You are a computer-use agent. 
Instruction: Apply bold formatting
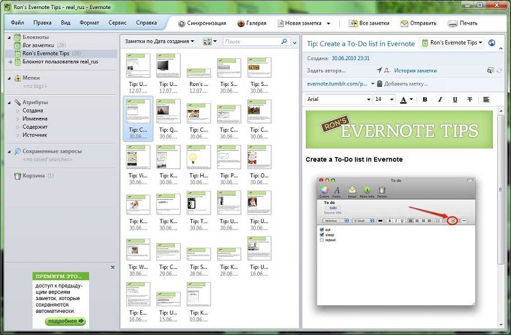pos(424,100)
